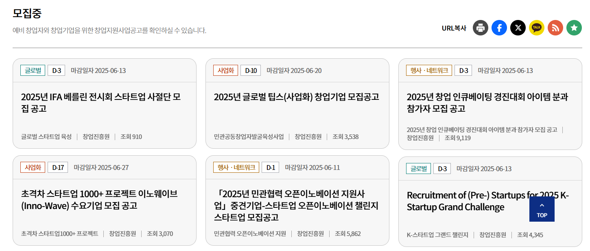Screen dimensions: 590x251
Task: Select the 글로벌 category tag
Action: [33, 70]
